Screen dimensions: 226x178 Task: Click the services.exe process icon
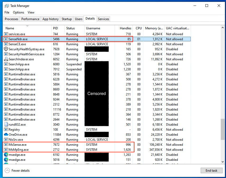coord(6,34)
